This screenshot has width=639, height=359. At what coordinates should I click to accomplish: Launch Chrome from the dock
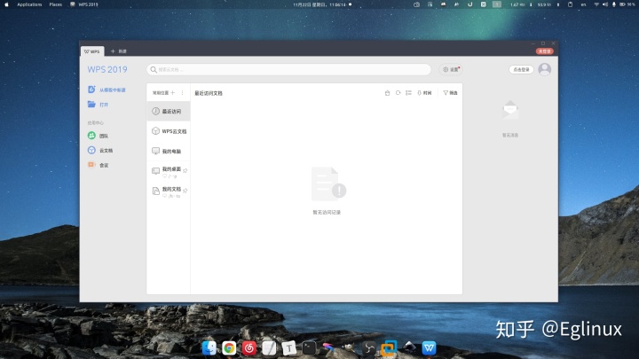click(229, 348)
